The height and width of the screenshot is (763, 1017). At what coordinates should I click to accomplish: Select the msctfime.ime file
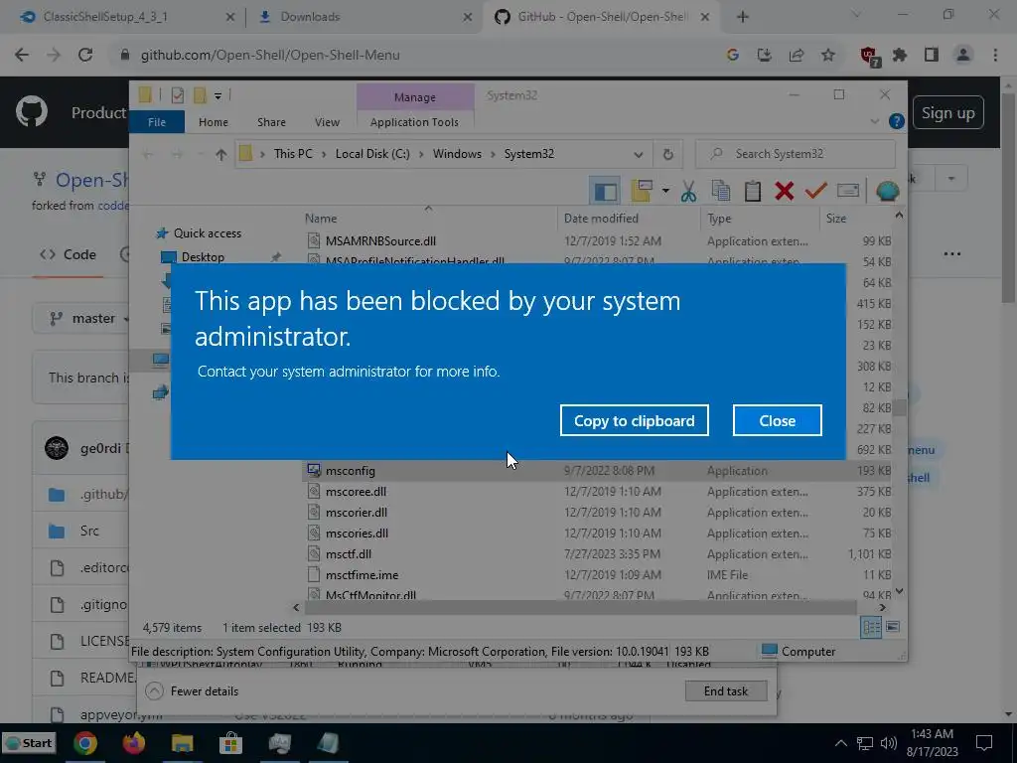click(x=362, y=575)
